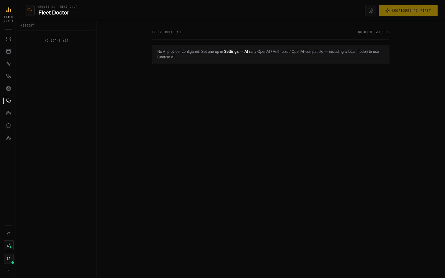Open the database icon in sidebar
The width and height of the screenshot is (445, 278).
point(8,52)
